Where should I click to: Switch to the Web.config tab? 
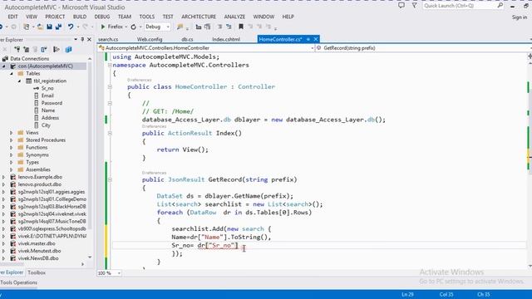click(x=150, y=39)
